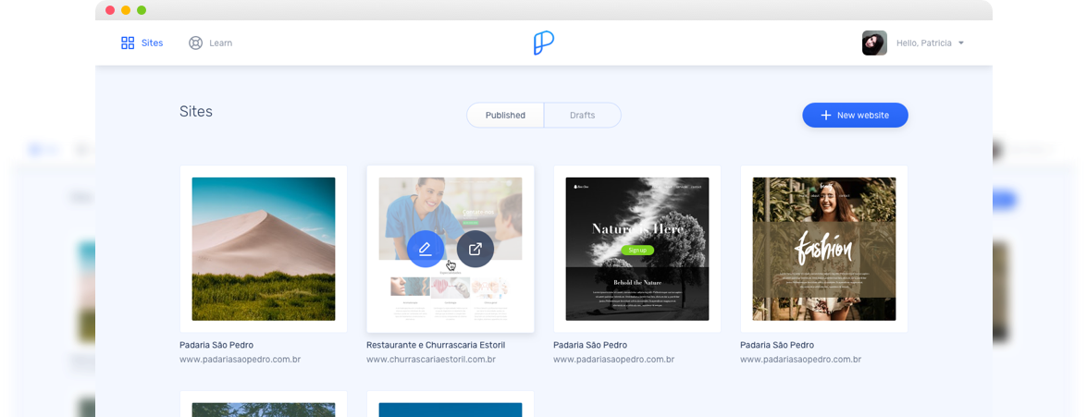
Task: Click the green macOS maximize button
Action: pos(142,10)
